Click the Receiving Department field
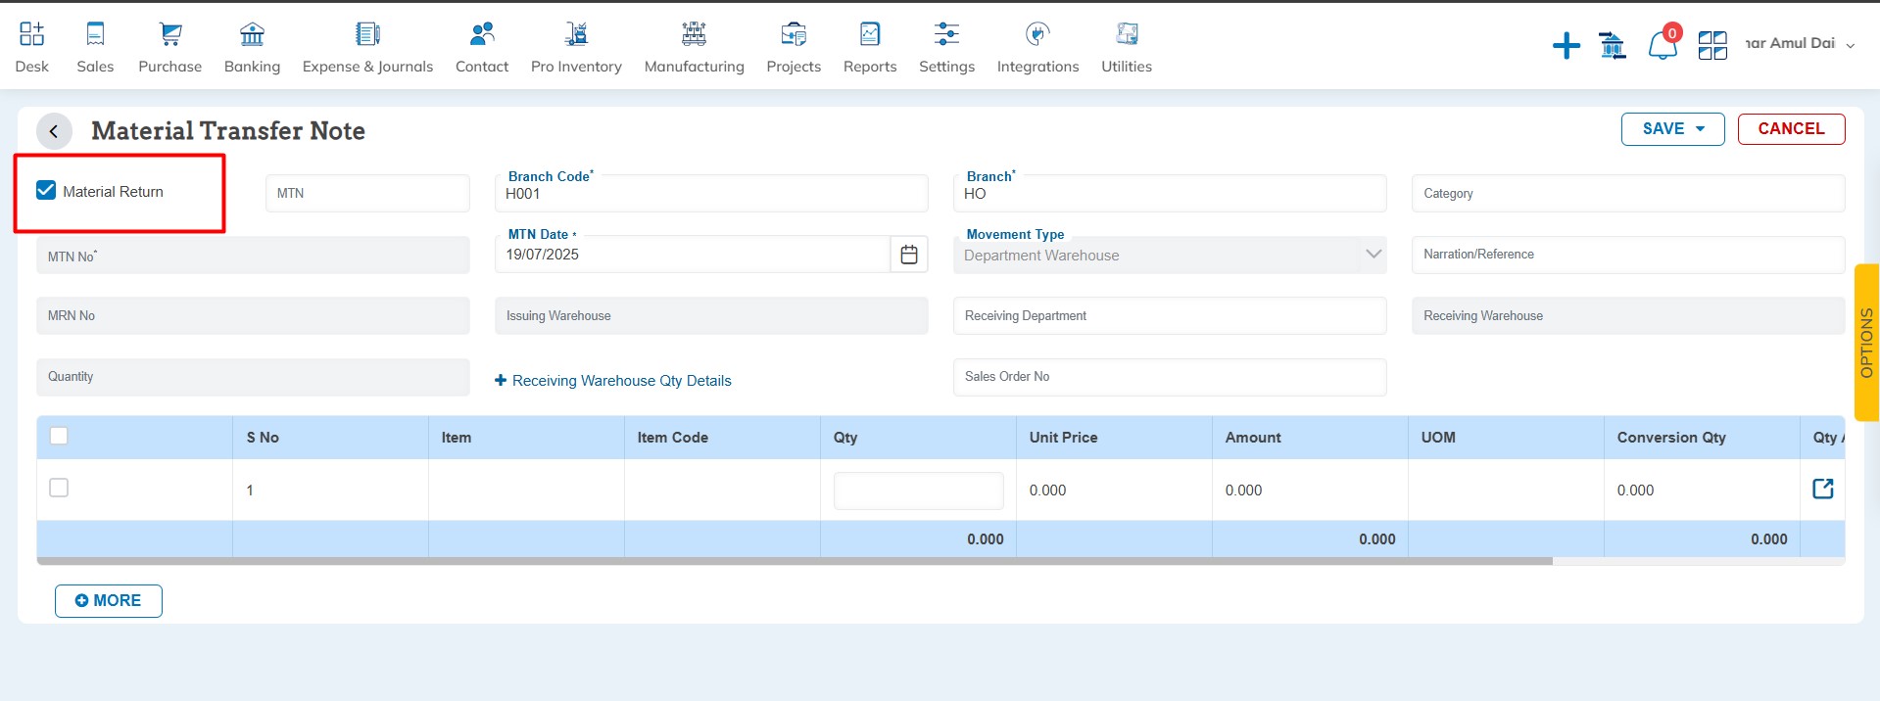 pos(1170,316)
